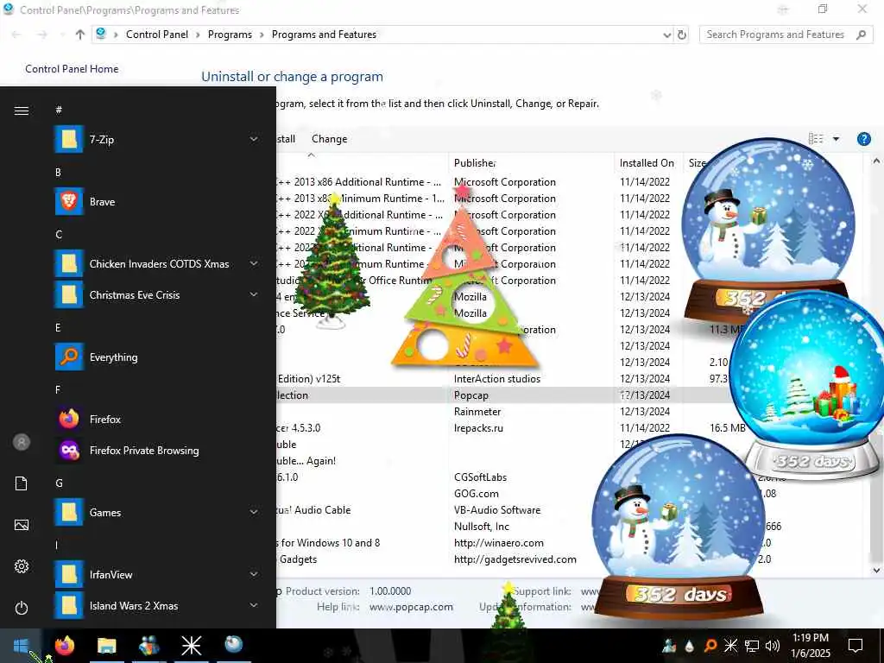884x663 pixels.
Task: Open the network icon in system tray
Action: pyautogui.click(x=752, y=646)
